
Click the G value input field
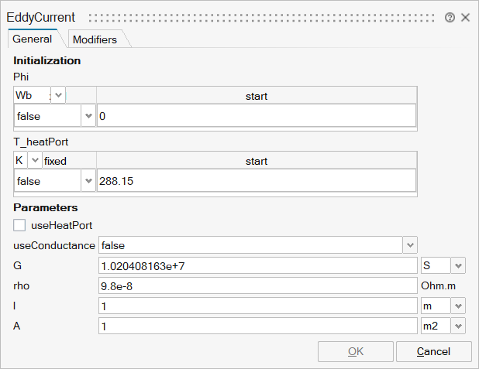coord(257,265)
